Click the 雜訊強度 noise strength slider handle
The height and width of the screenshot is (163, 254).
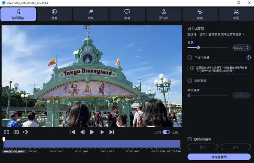189,95
